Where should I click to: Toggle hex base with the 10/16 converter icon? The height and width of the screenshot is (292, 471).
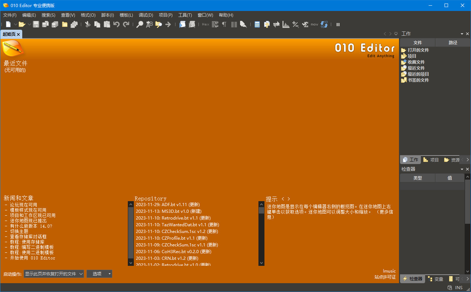(x=324, y=24)
